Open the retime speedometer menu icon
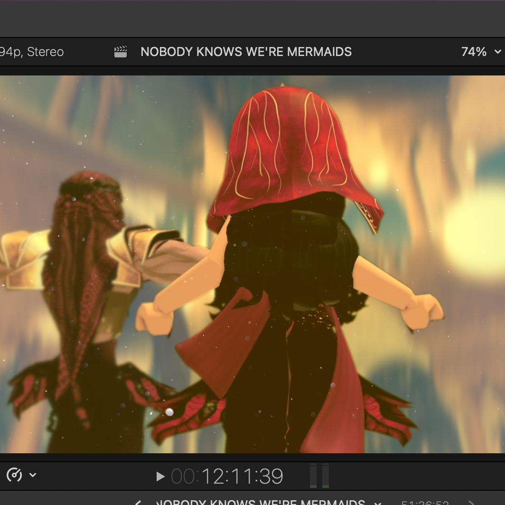This screenshot has height=505, width=505. 14,475
